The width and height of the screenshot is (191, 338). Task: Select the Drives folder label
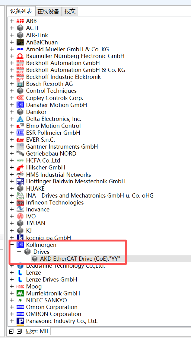coord(41,252)
